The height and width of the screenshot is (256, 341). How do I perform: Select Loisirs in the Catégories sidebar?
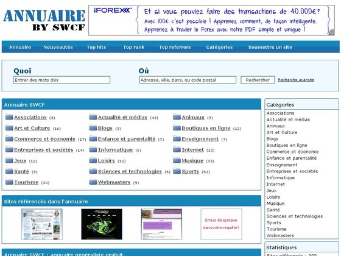point(273,197)
